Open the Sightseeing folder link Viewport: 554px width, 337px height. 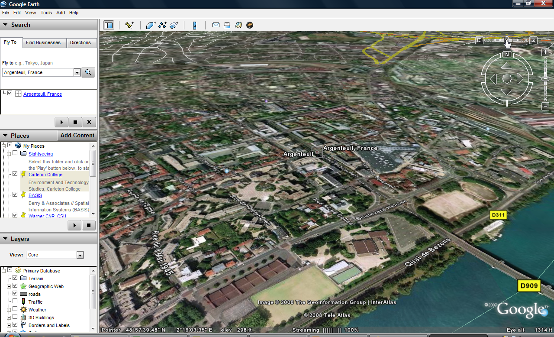pos(41,154)
